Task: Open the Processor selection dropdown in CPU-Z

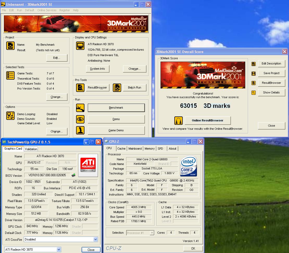Action: click(x=152, y=233)
